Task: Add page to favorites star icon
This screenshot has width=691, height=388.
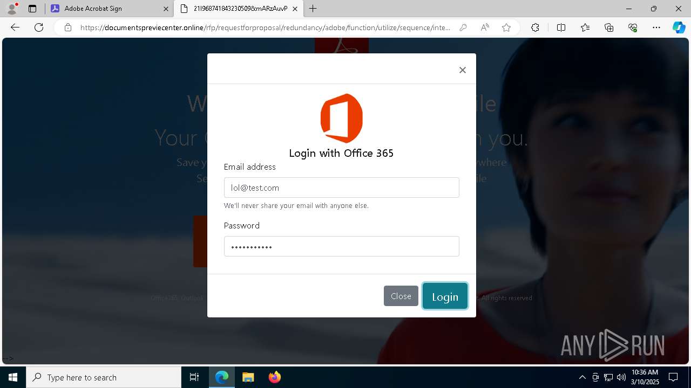Action: [x=506, y=27]
